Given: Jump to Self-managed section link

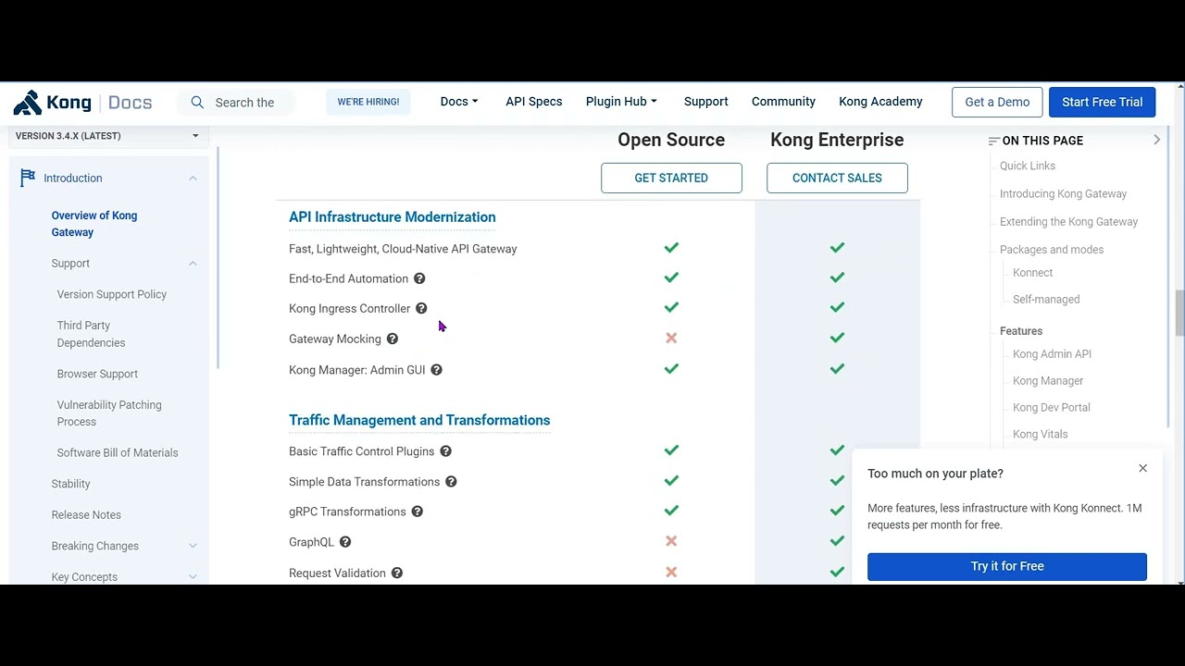Looking at the screenshot, I should pos(1046,300).
